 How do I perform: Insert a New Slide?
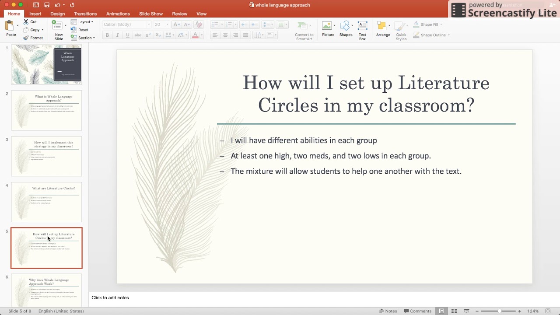point(58,30)
